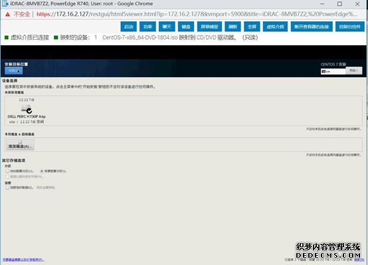Click the 12.22 TiB size label above disk
Image resolution: width=368 pixels, height=265 pixels.
coord(27,100)
